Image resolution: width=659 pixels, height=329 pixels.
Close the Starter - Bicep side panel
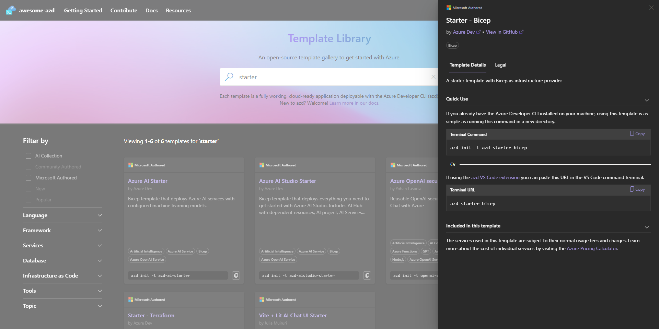(651, 8)
